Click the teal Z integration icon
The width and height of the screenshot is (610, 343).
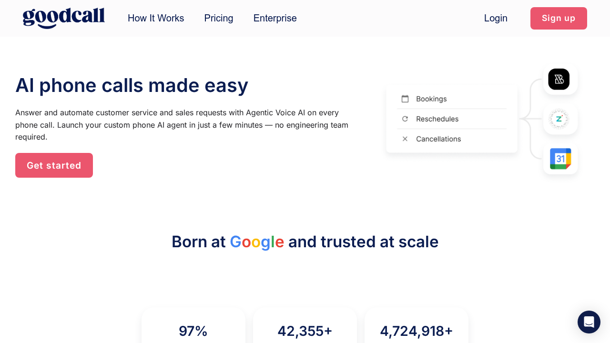coord(559,119)
